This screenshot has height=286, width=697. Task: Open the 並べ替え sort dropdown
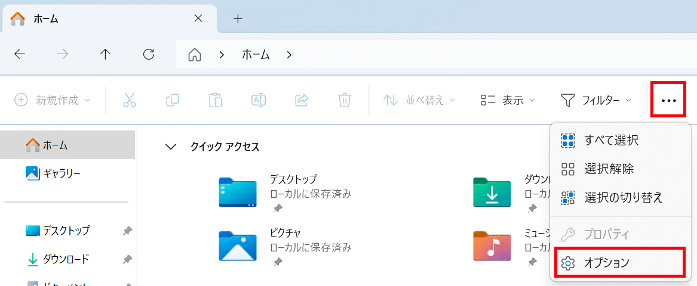tap(419, 100)
